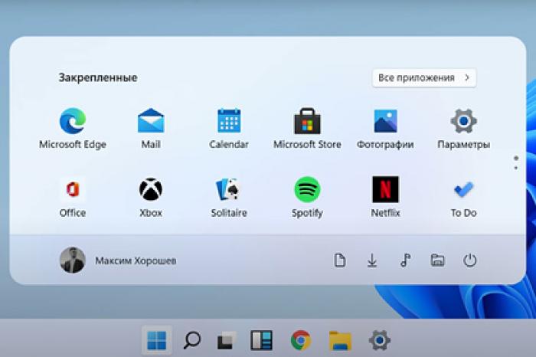The width and height of the screenshot is (536, 357).
Task: Open Search from the taskbar
Action: [x=191, y=340]
